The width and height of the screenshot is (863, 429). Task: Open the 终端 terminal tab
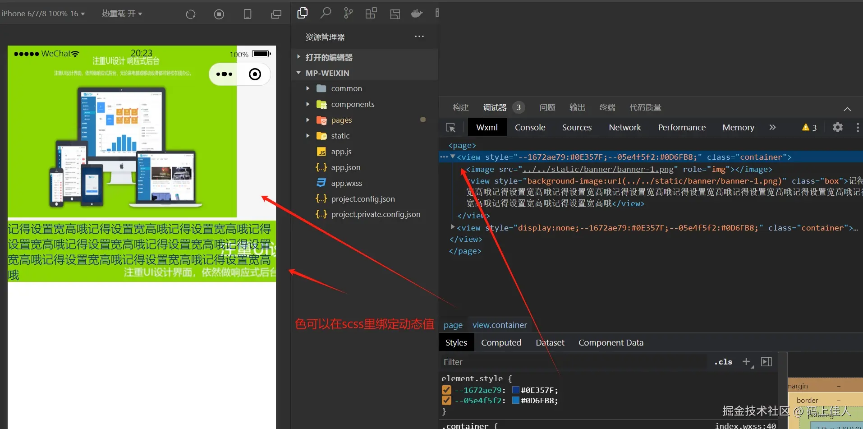click(607, 107)
